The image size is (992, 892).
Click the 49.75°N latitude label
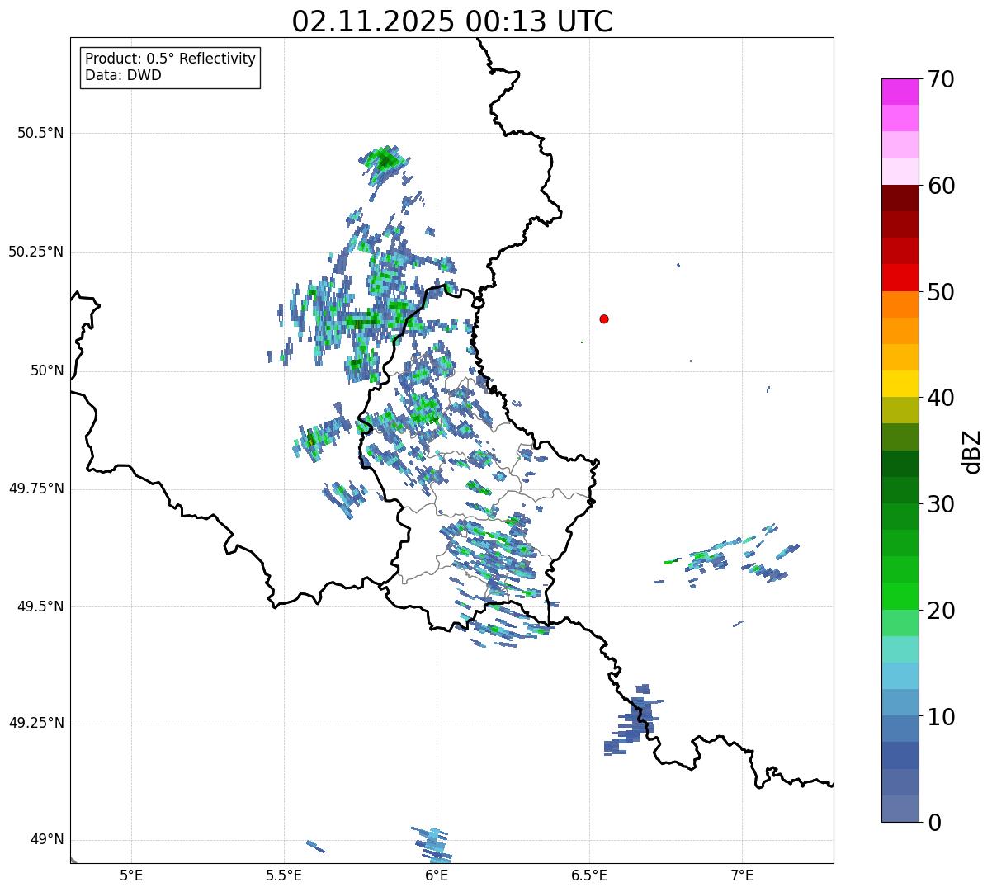click(36, 488)
